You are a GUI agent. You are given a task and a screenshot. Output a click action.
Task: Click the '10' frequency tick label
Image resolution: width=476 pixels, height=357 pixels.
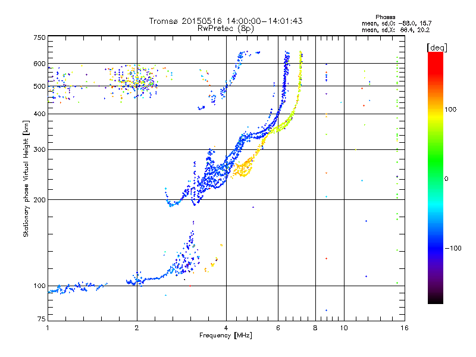[344, 328]
